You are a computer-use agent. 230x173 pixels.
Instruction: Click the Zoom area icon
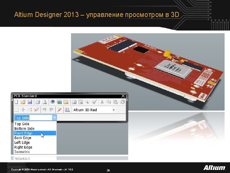click(x=81, y=102)
